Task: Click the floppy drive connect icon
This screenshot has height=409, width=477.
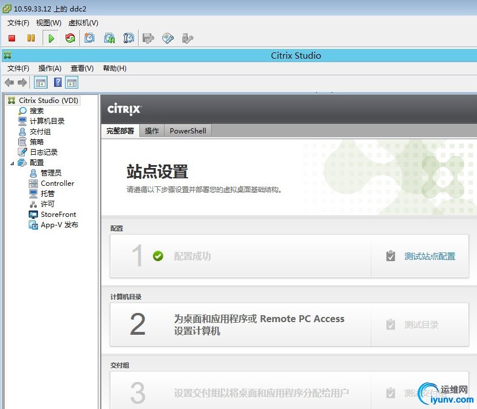Action: (148, 39)
